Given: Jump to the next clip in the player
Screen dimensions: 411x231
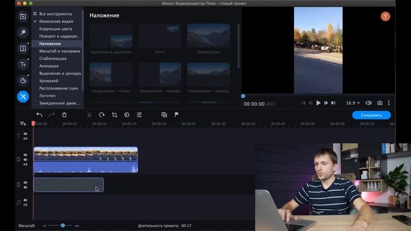Looking at the screenshot, I should pyautogui.click(x=333, y=103).
